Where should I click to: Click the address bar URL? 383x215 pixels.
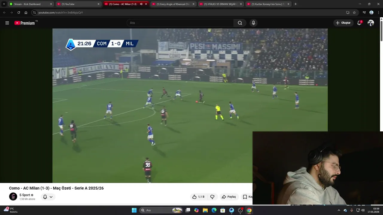tap(61, 13)
